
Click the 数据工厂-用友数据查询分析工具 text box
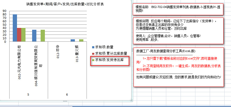coord(178,67)
